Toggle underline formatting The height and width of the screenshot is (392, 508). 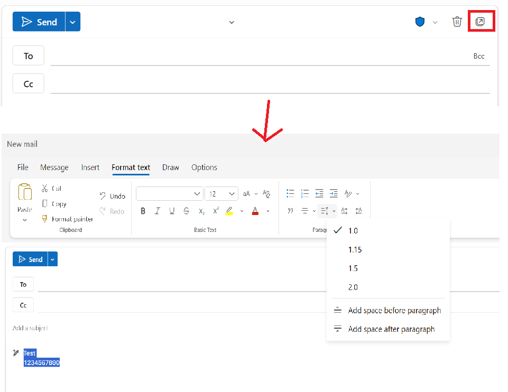172,211
